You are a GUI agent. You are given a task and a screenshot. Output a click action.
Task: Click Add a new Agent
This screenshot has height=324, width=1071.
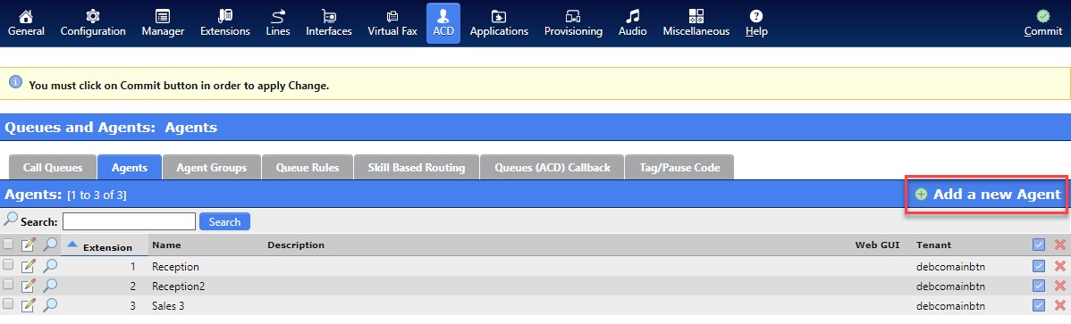coord(988,195)
